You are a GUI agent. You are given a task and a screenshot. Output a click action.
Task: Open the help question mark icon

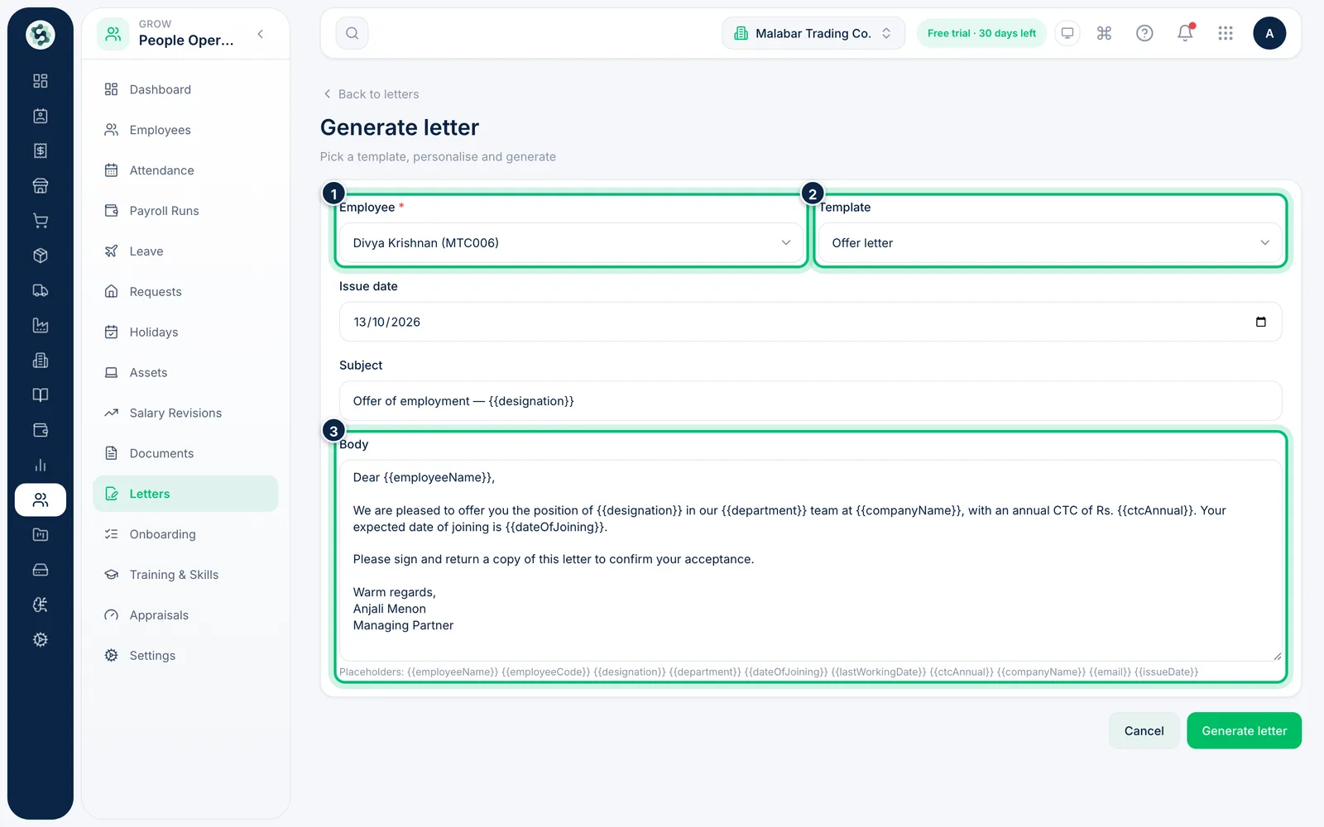click(1144, 33)
